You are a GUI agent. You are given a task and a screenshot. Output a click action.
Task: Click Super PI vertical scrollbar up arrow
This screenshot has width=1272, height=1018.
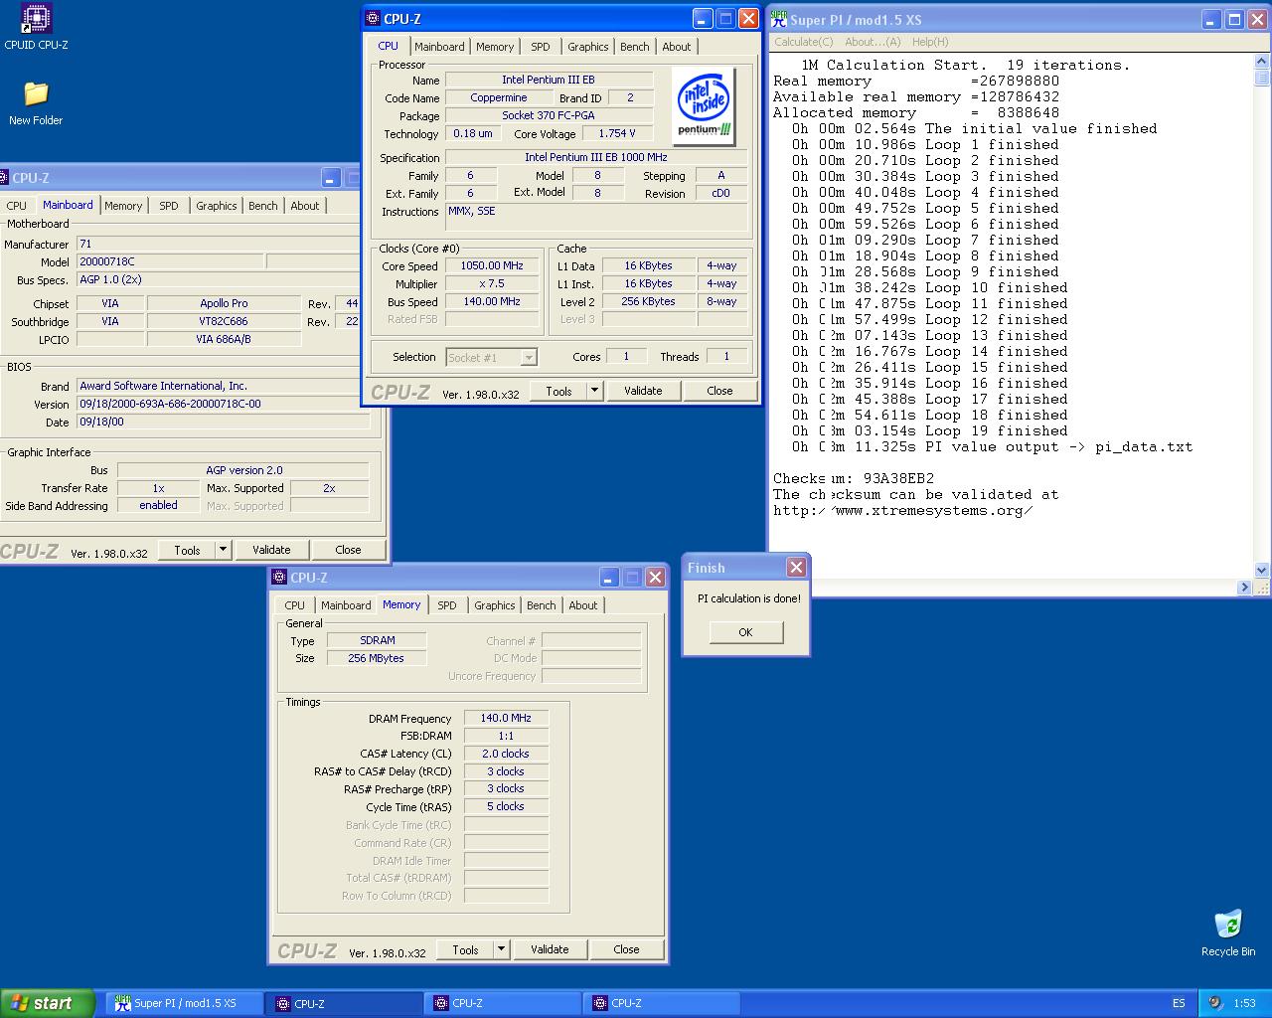[x=1262, y=61]
